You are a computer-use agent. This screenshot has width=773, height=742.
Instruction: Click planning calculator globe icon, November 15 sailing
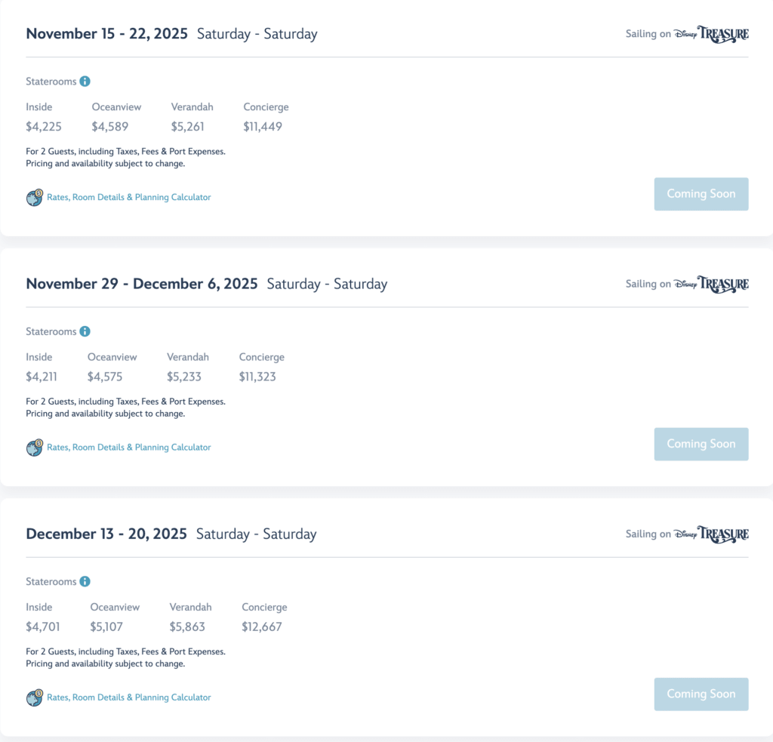(x=35, y=198)
